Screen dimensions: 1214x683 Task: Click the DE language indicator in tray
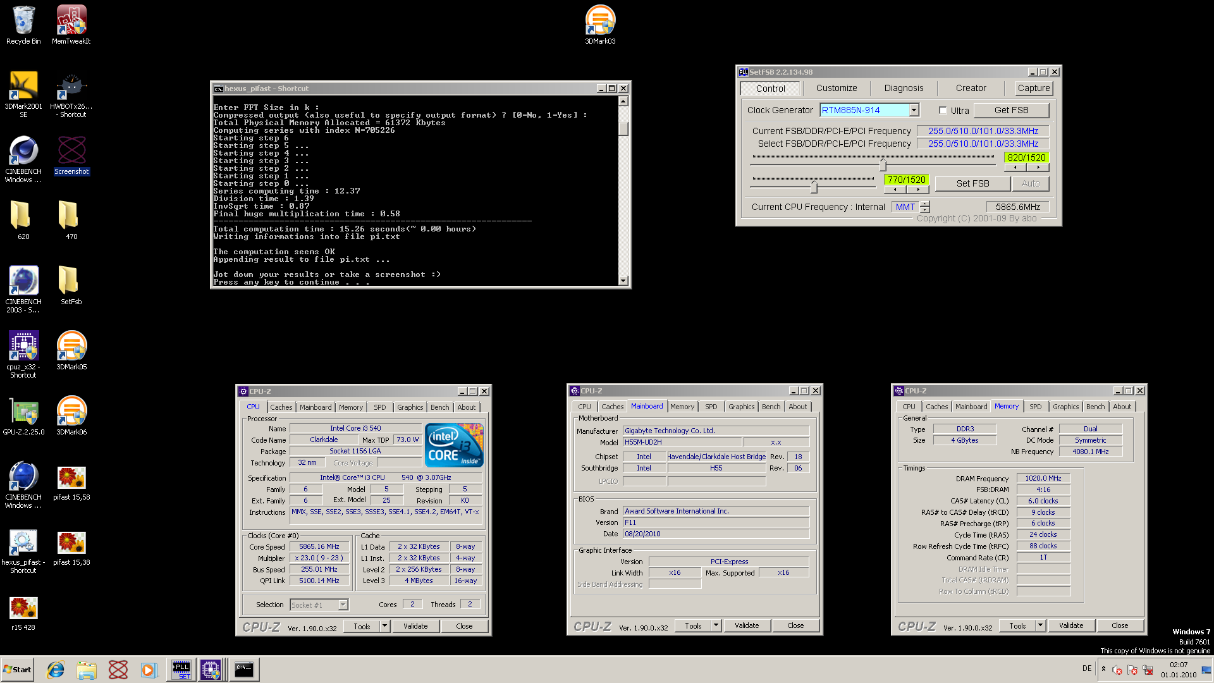(x=1087, y=668)
